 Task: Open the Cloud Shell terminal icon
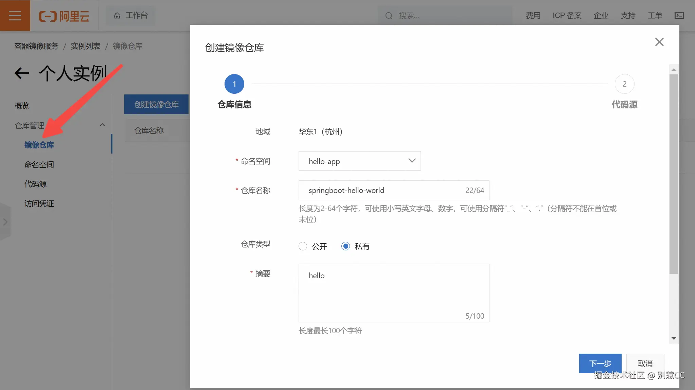coord(679,16)
